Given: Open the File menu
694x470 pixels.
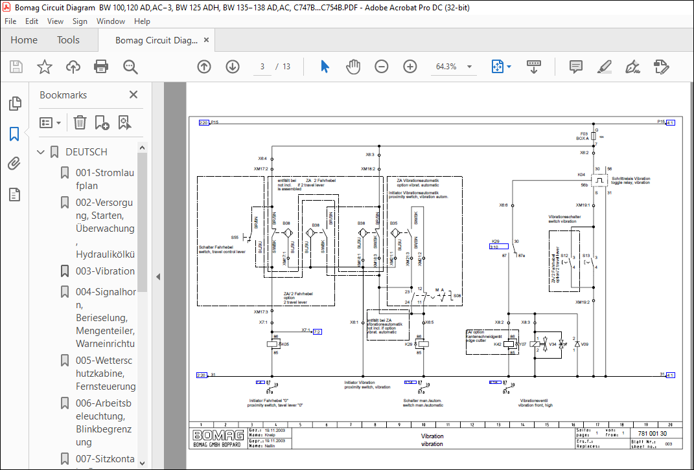Looking at the screenshot, I should 10,21.
